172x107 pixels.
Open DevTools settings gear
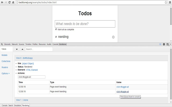pyautogui.click(x=164, y=44)
